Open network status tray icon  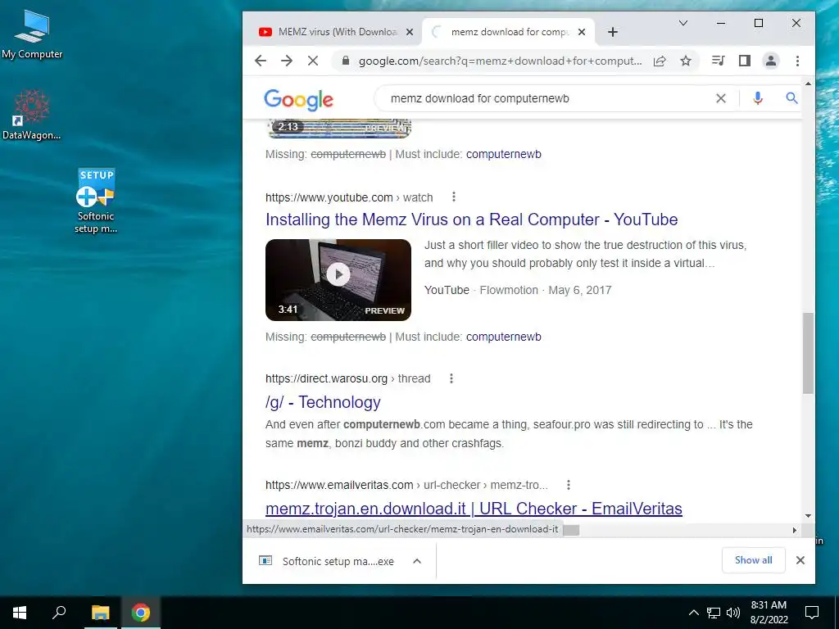click(x=714, y=613)
